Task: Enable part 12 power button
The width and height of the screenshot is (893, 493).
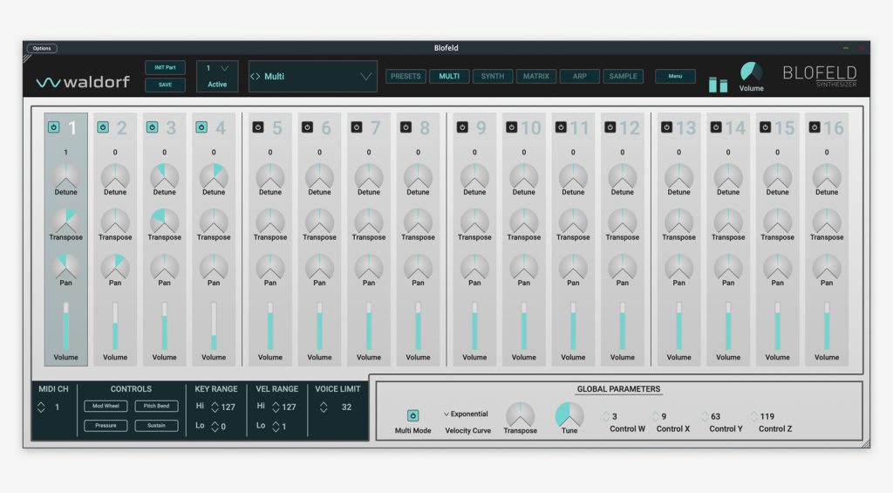Action: click(610, 127)
